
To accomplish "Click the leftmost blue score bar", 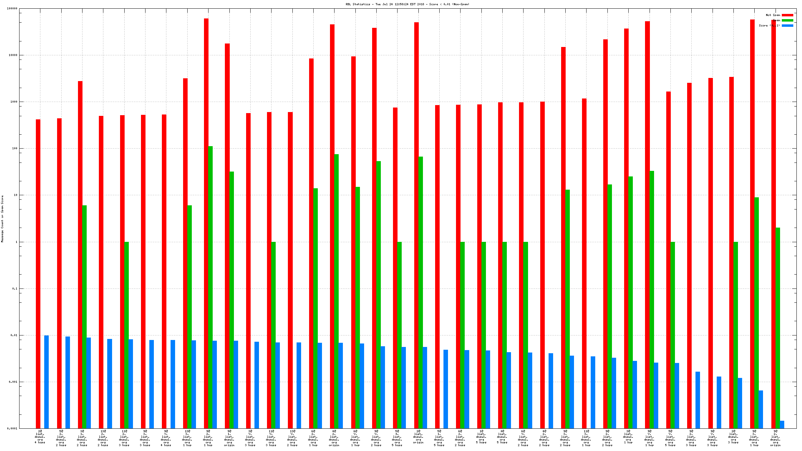I will pos(46,382).
